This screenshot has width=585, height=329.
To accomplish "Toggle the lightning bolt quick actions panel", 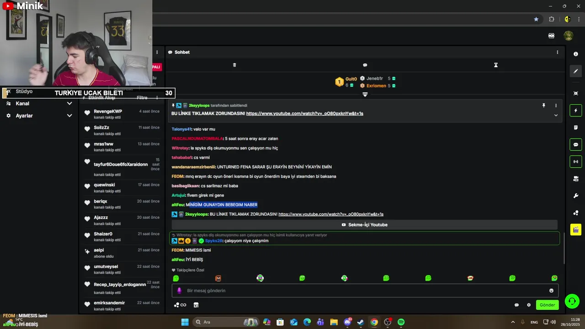I will point(575,111).
